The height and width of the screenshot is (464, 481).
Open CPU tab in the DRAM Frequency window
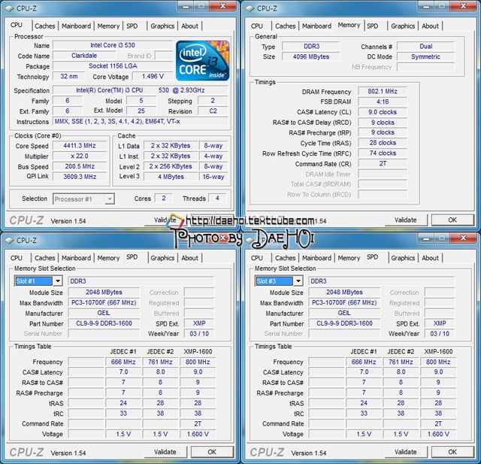coord(257,26)
